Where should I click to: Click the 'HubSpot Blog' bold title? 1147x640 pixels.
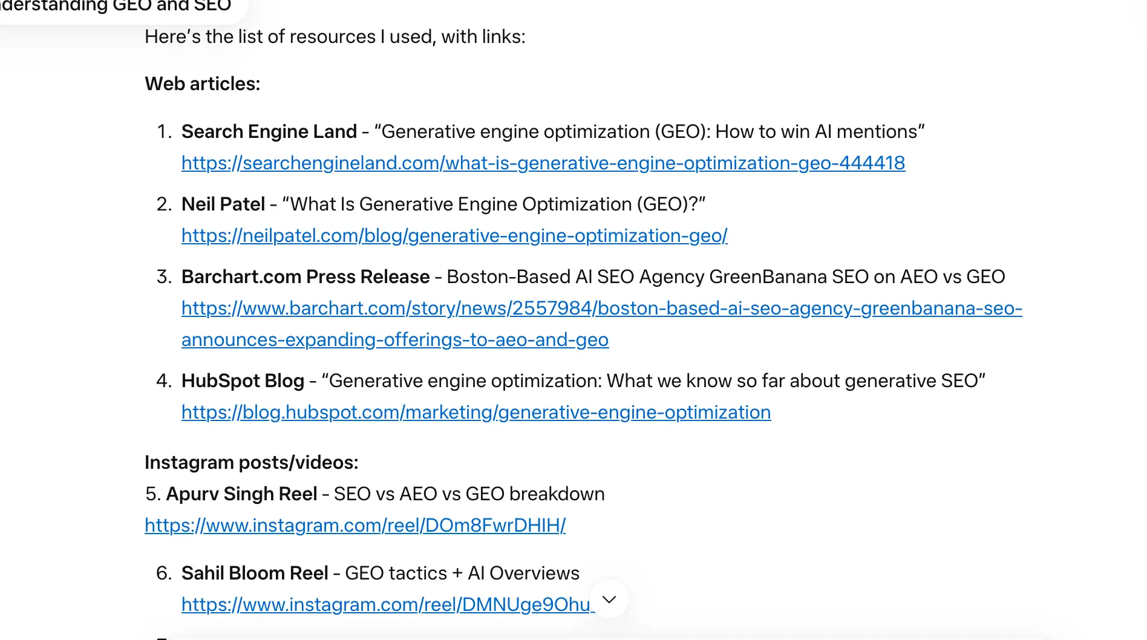coord(243,380)
